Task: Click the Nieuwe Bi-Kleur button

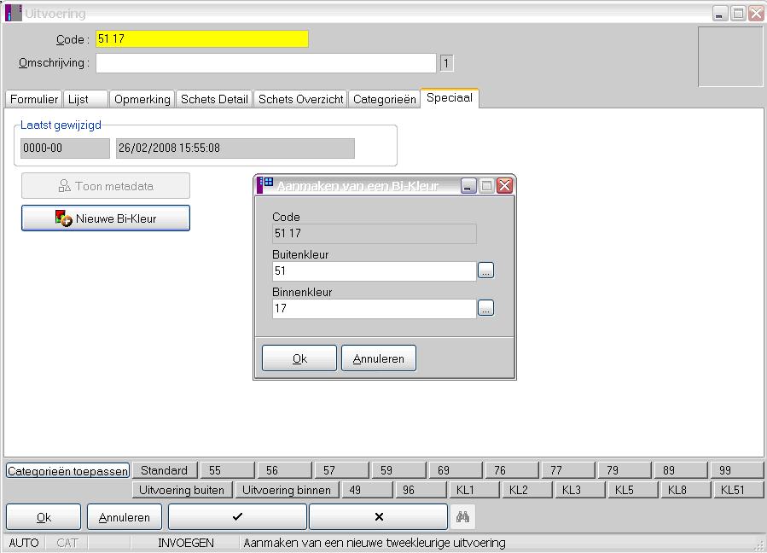Action: tap(106, 218)
